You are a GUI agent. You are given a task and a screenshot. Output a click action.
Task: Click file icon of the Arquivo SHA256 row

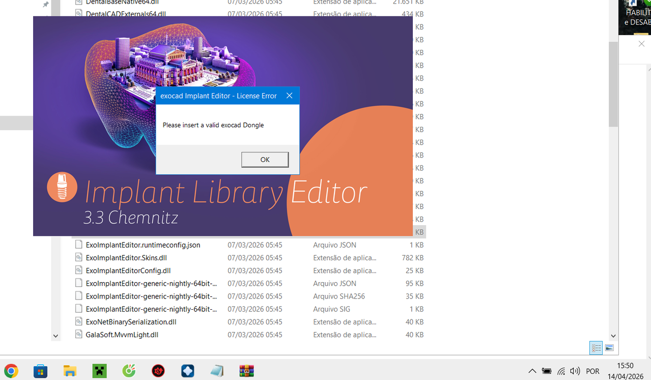(x=78, y=296)
